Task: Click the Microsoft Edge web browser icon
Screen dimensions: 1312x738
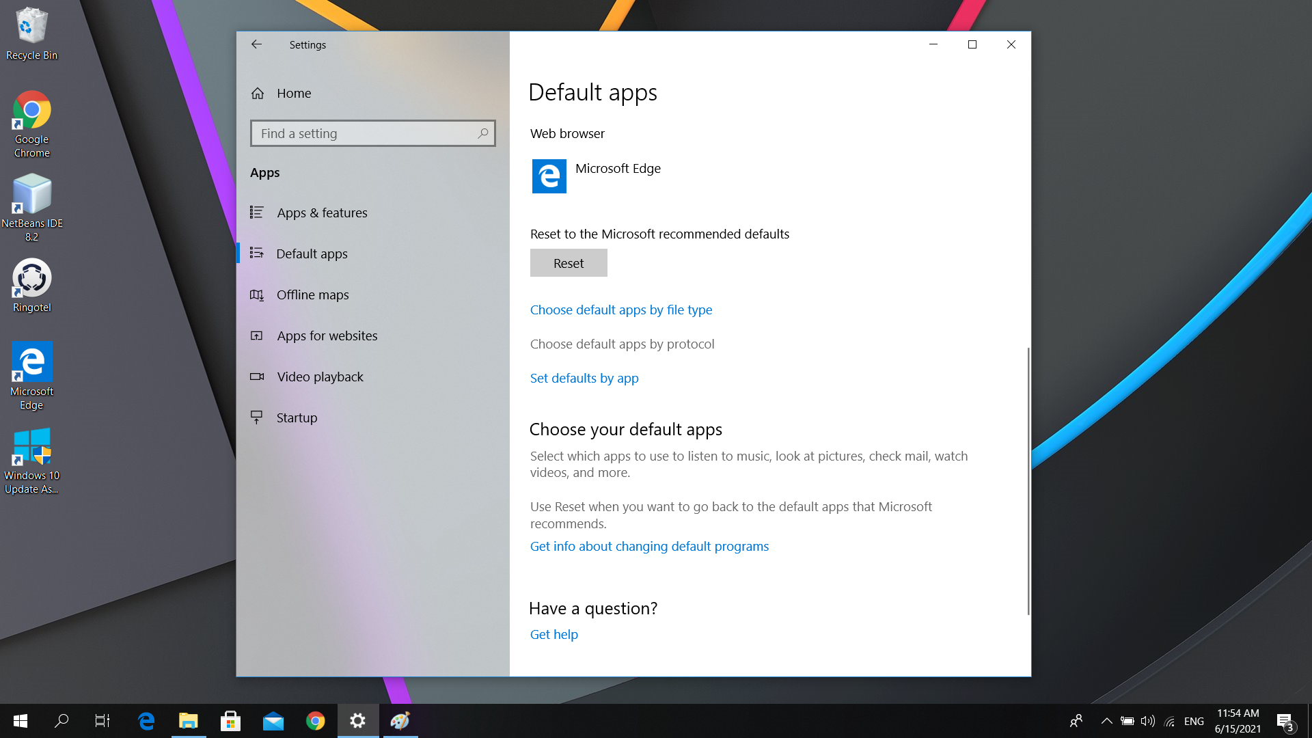Action: point(549,176)
